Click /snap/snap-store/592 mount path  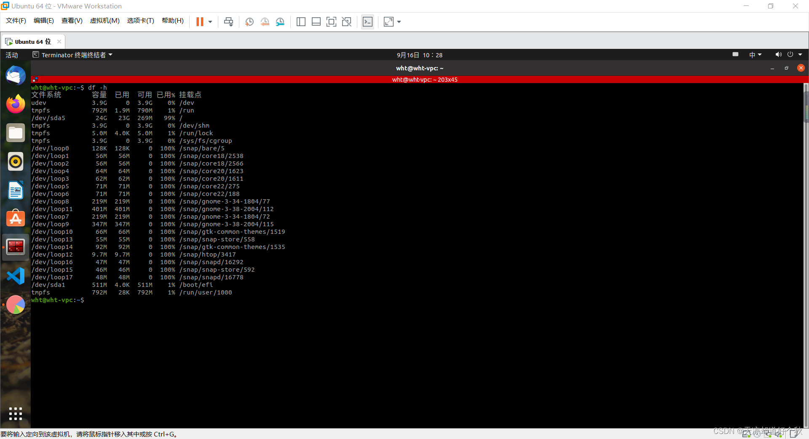217,270
